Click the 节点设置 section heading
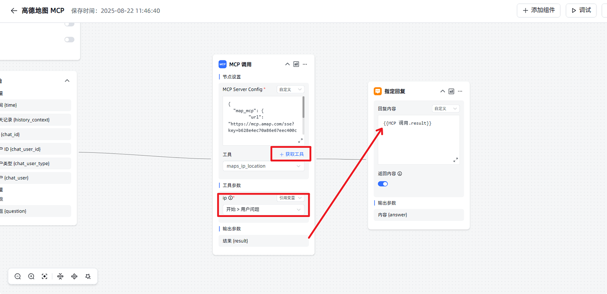 (x=231, y=77)
